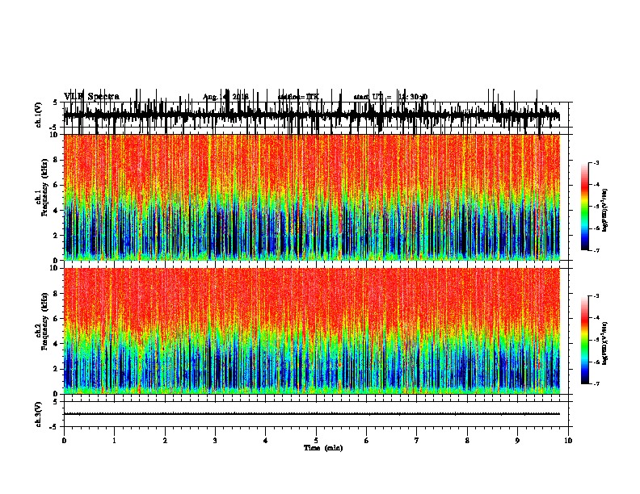Screen dimensions: 640x494
Task: Click the 'Time (min)' x-axis label
Action: coord(323,448)
